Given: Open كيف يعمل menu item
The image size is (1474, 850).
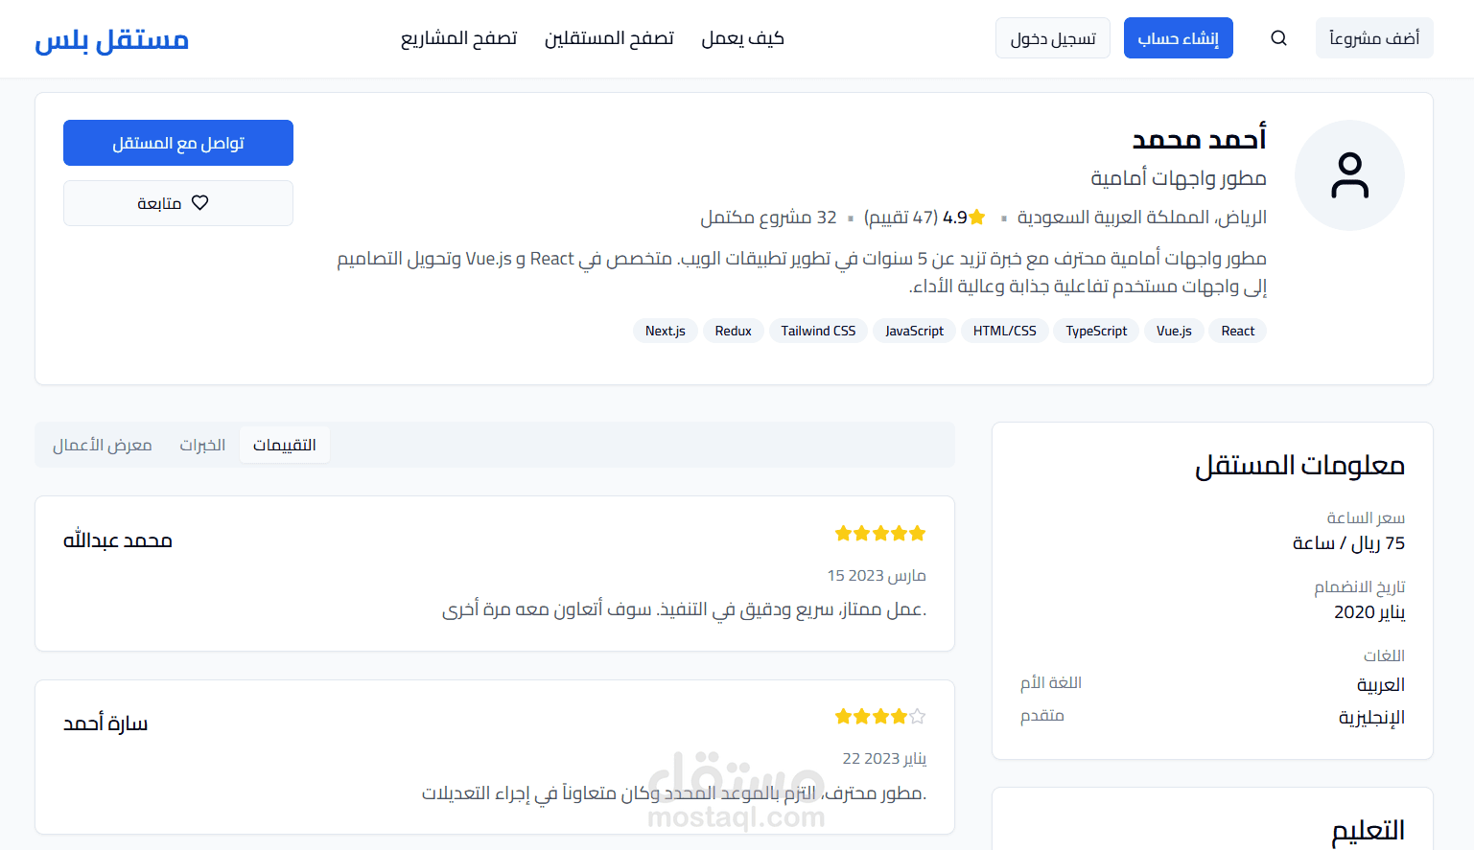Looking at the screenshot, I should click(742, 38).
